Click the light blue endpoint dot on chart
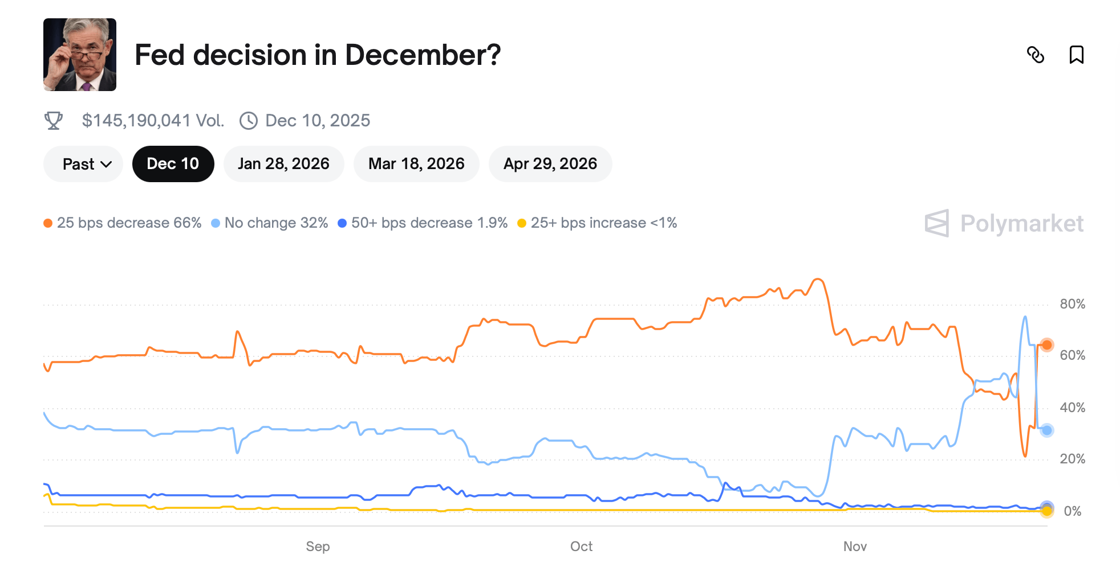The height and width of the screenshot is (567, 1120). [1046, 430]
